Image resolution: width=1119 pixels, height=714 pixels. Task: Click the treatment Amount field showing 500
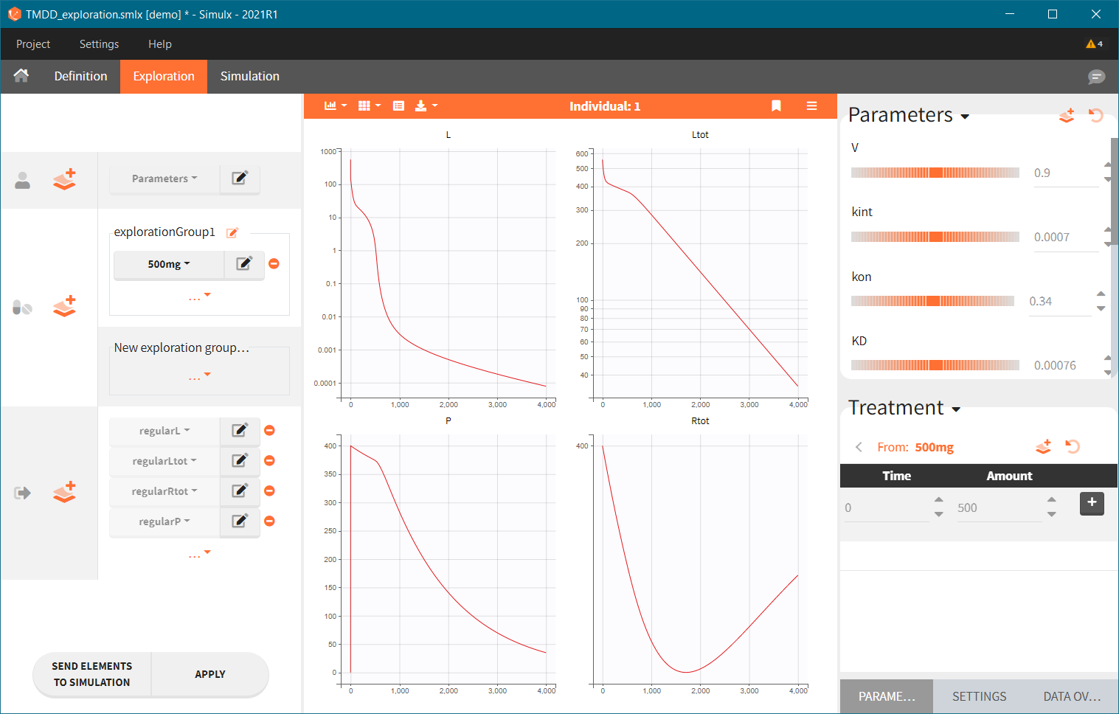[x=998, y=507]
